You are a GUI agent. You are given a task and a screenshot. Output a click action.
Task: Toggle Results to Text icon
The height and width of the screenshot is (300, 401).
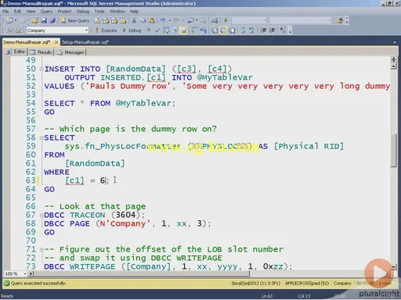coord(215,30)
